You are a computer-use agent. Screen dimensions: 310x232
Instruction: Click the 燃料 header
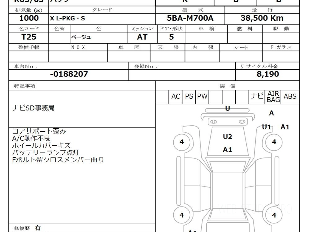pyautogui.click(x=245, y=29)
